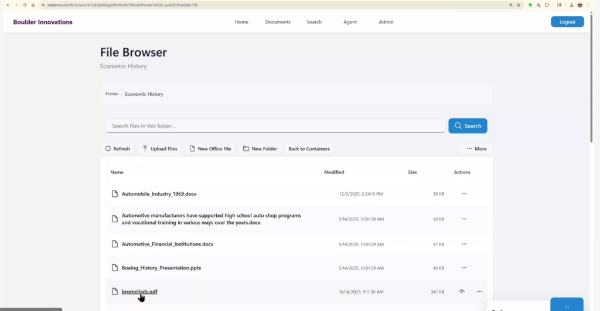Open the browser extensions puzzle icon
Image resolution: width=600 pixels, height=311 pixels.
tap(547, 5)
